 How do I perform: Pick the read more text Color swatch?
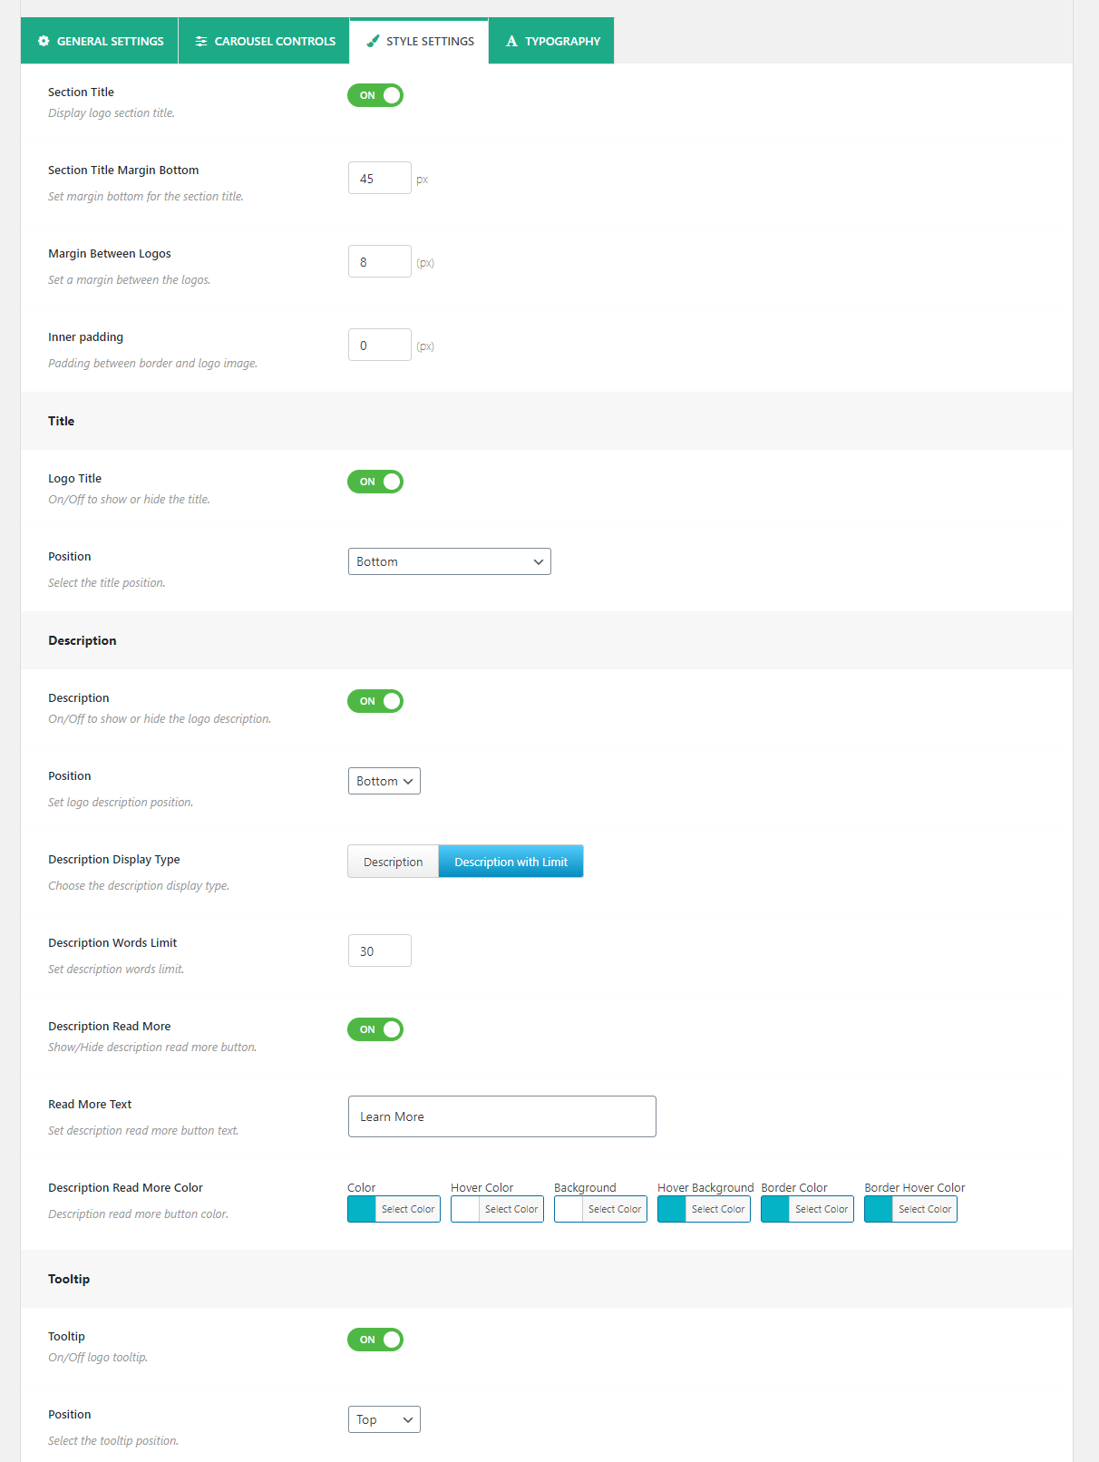coord(362,1209)
